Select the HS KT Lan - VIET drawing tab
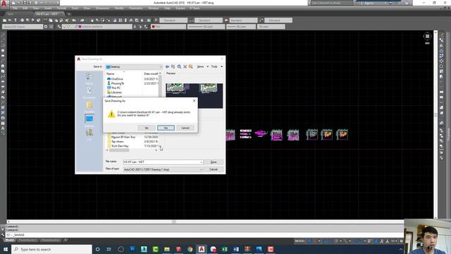Viewport: 451px width, 254px height. (x=49, y=14)
